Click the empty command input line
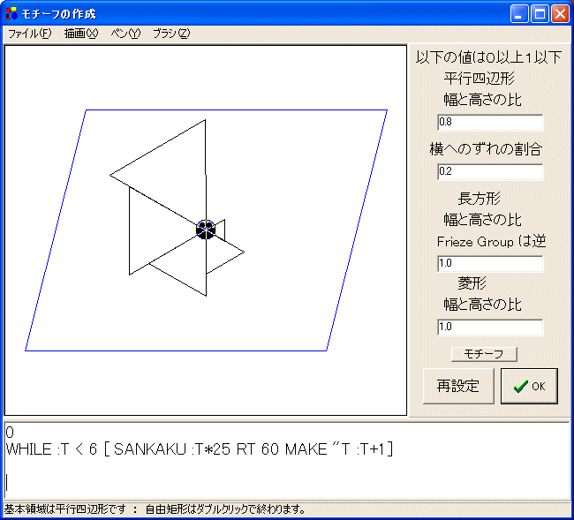The height and width of the screenshot is (520, 574). (285, 481)
